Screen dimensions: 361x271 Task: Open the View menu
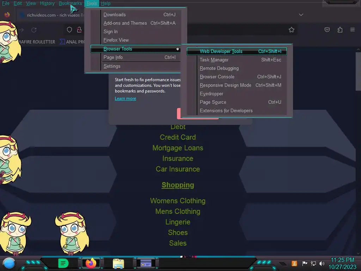click(31, 3)
